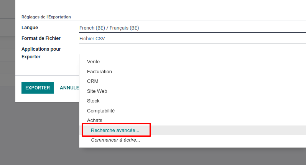Select Site Web from suggestions

97,91
